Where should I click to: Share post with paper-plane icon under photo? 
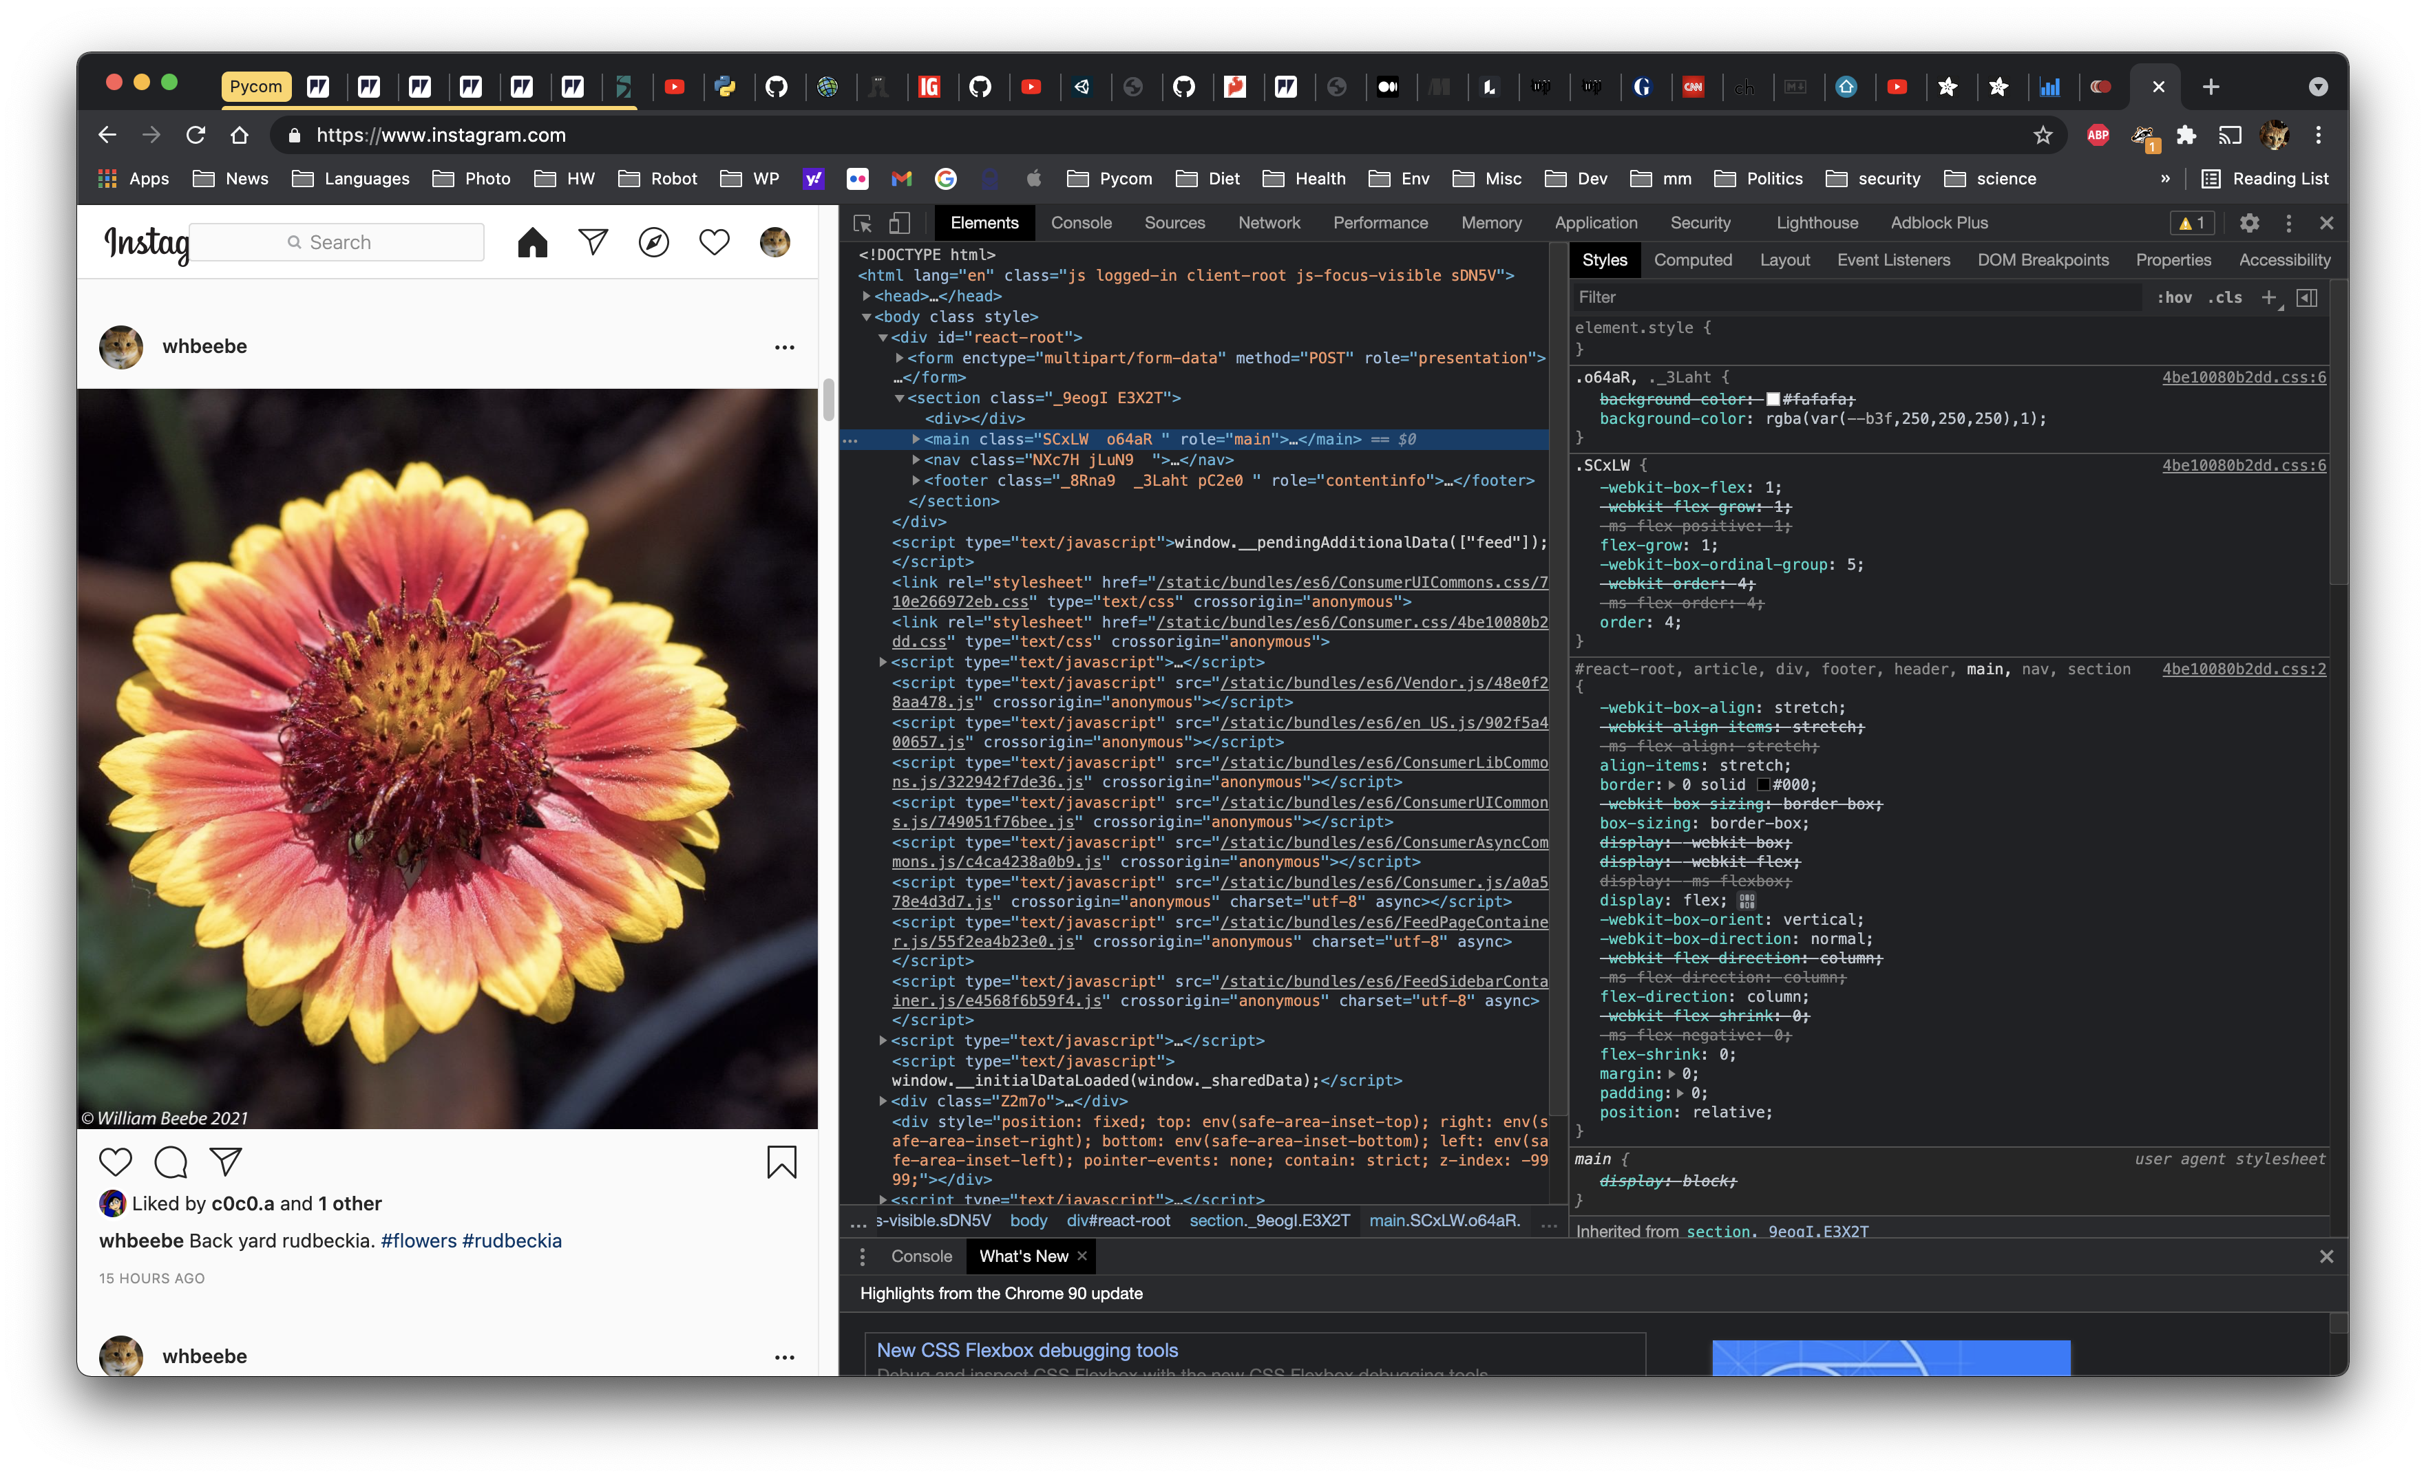[x=226, y=1162]
